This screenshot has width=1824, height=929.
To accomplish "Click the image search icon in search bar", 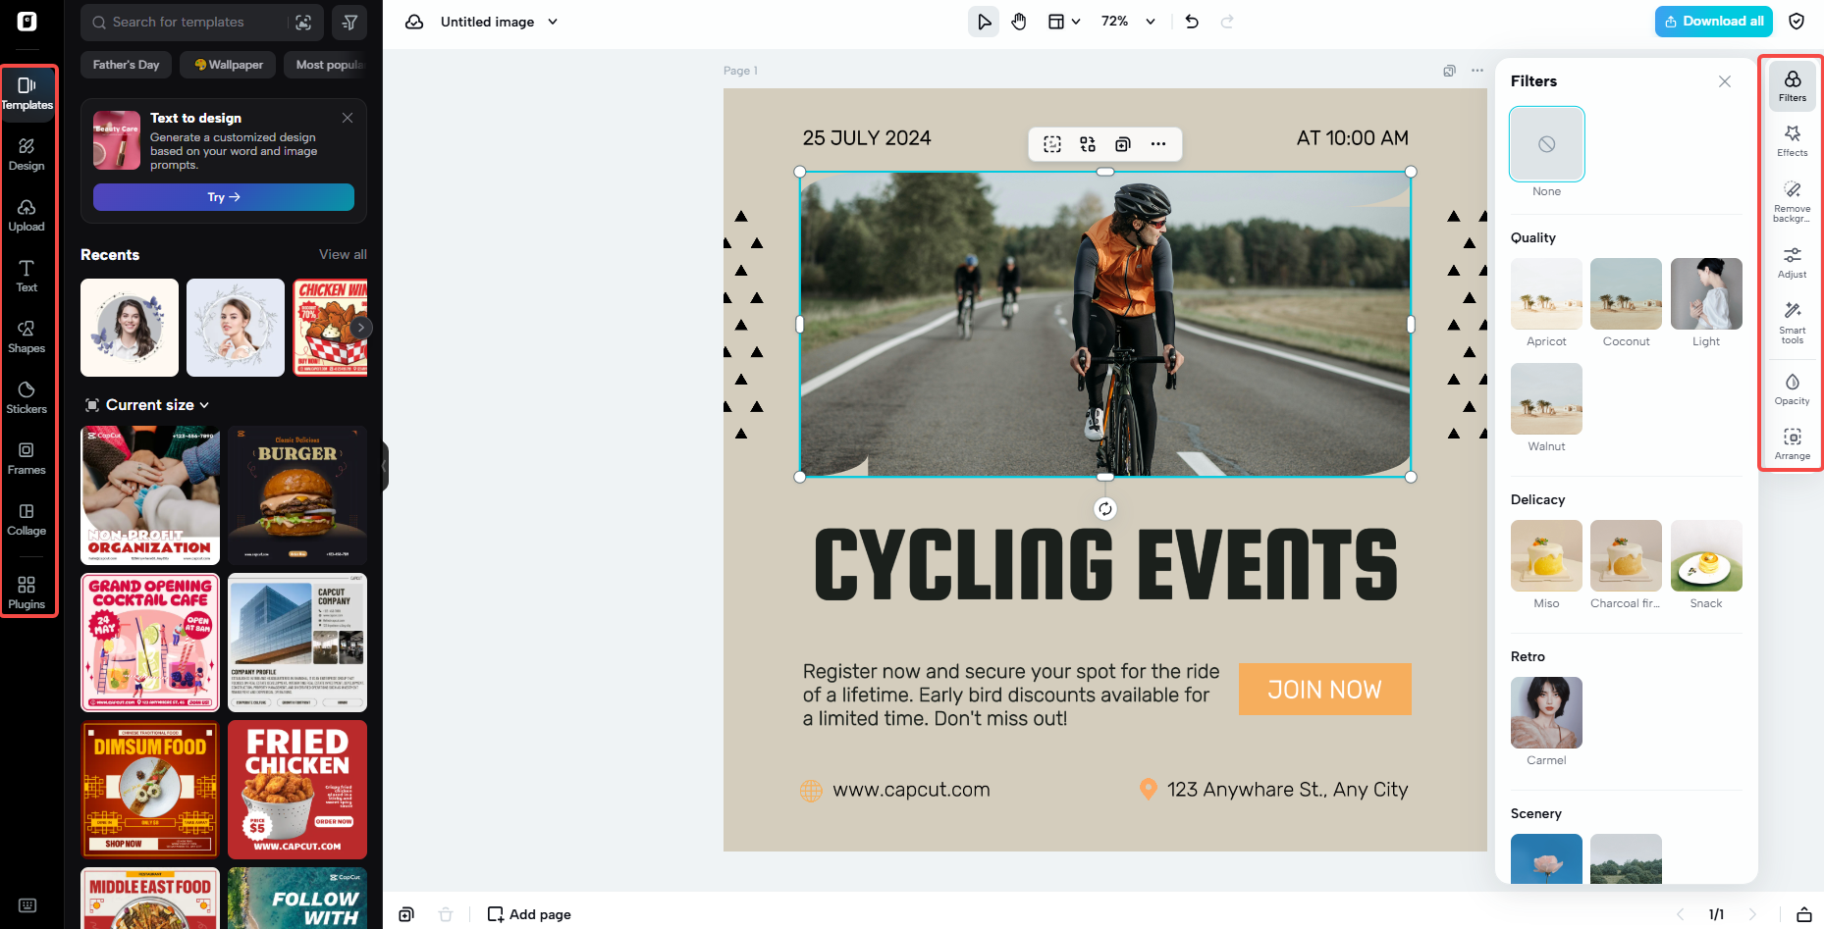I will (303, 22).
